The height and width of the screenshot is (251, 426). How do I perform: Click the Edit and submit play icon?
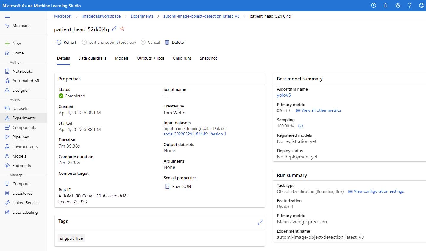pos(85,42)
